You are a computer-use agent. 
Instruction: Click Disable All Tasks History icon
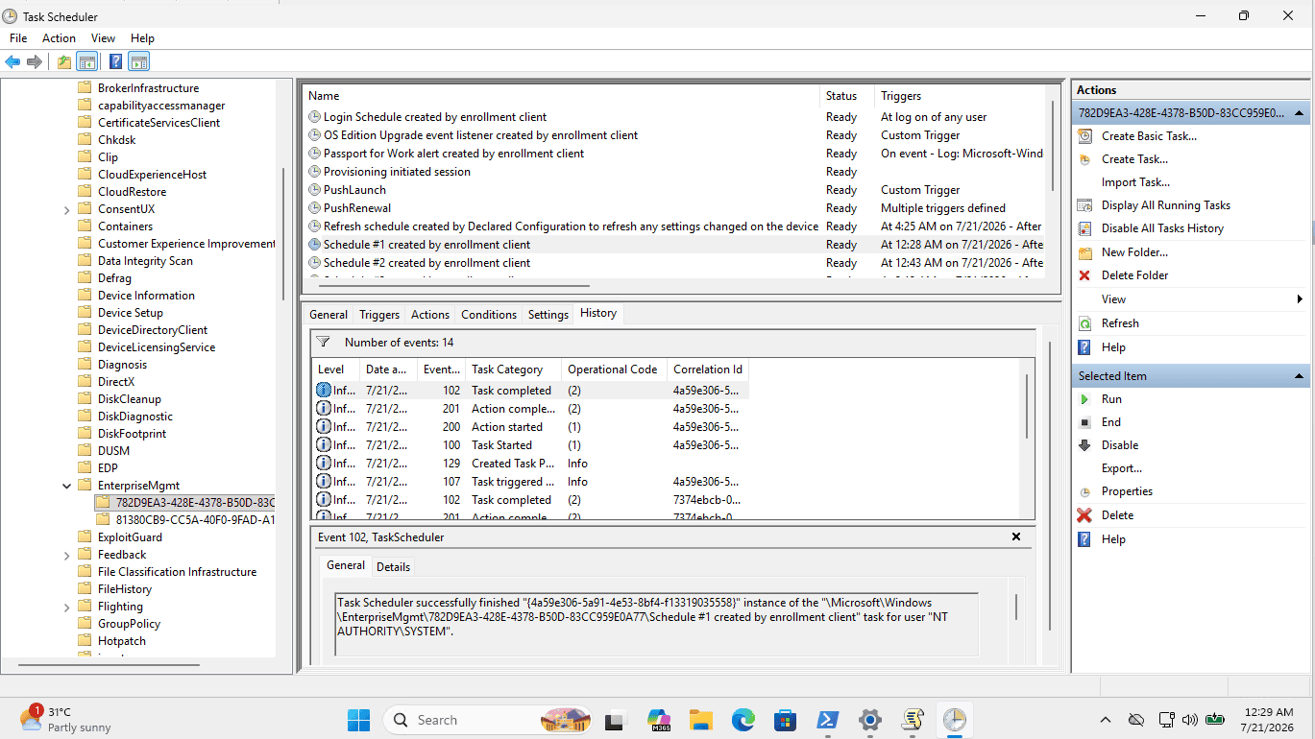click(x=1084, y=228)
